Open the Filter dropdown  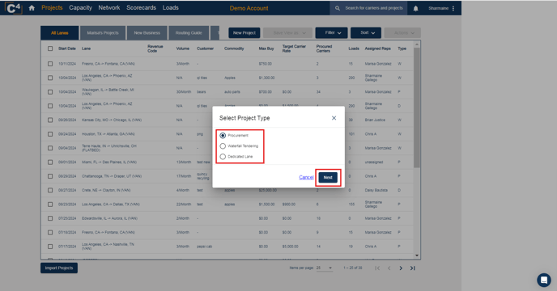pos(331,32)
